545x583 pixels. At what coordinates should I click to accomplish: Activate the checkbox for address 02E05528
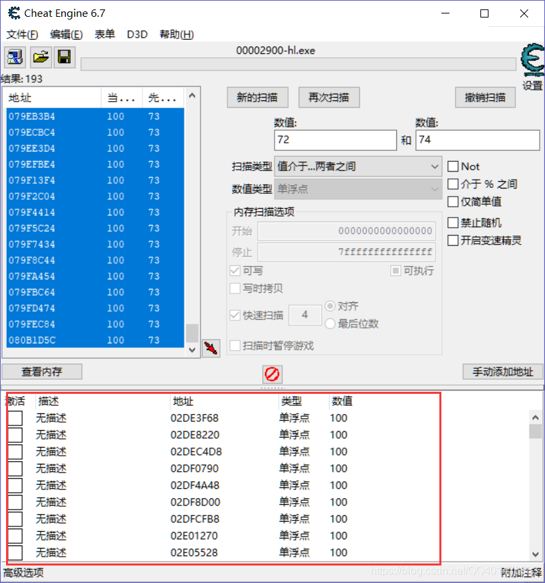pos(15,553)
